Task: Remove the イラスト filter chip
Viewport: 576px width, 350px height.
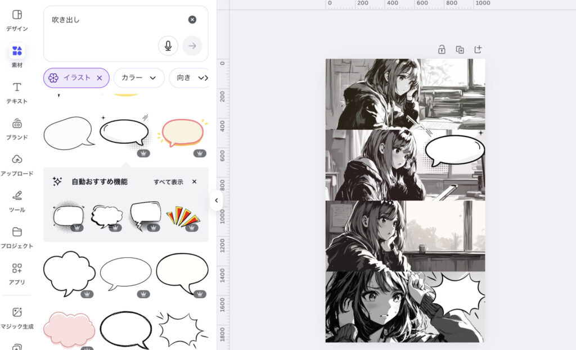Action: coord(100,78)
